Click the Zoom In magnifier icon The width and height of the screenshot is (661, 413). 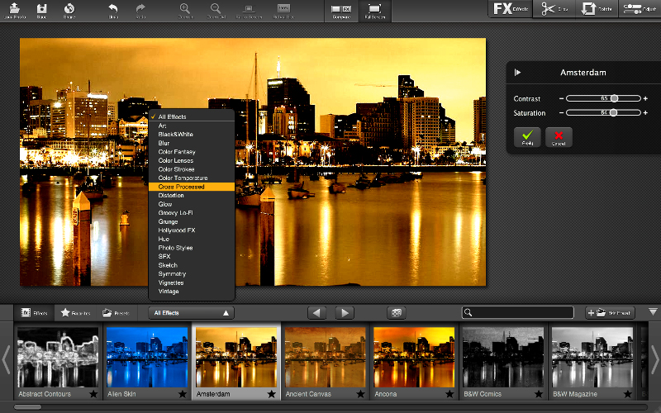(x=185, y=9)
